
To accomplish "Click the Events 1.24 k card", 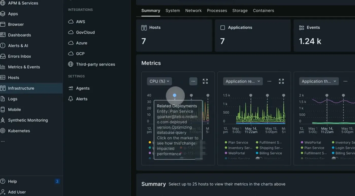I will [x=324, y=36].
